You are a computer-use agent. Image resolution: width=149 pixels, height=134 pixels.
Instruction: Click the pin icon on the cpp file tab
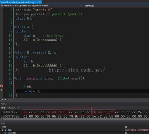point(37,2)
